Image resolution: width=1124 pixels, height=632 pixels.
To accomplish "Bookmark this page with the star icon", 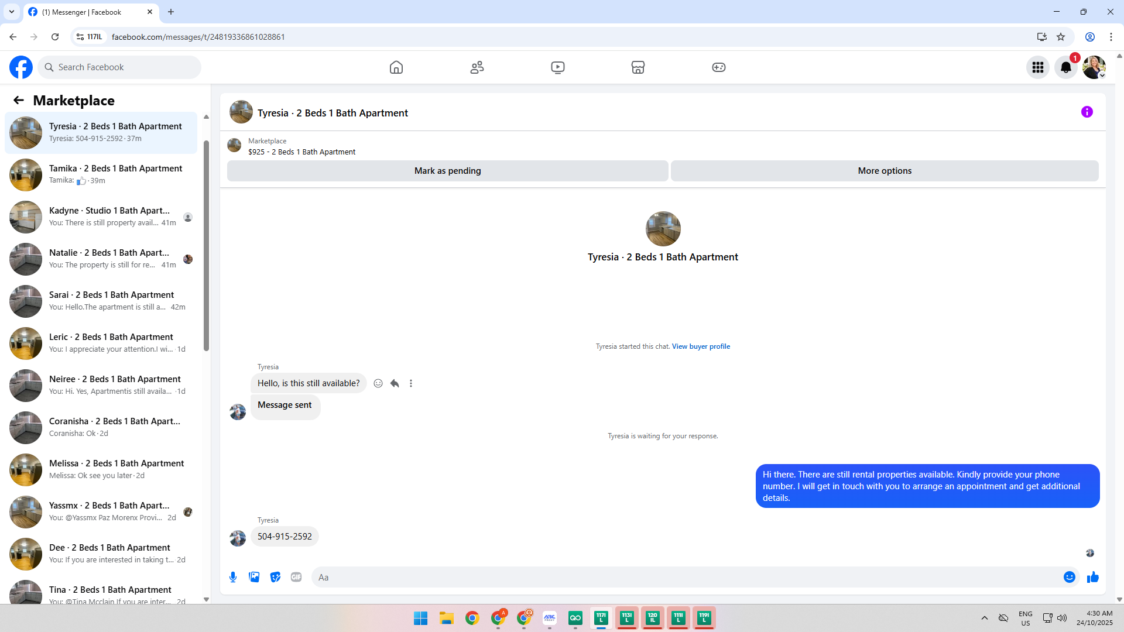I will click(1061, 37).
